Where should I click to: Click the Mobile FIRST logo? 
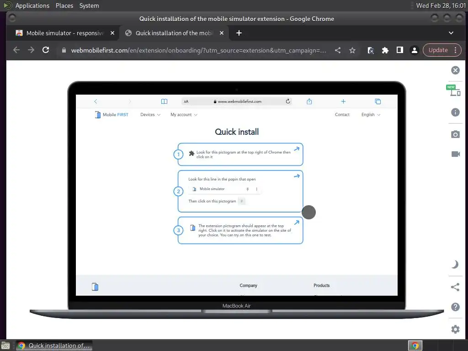112,115
